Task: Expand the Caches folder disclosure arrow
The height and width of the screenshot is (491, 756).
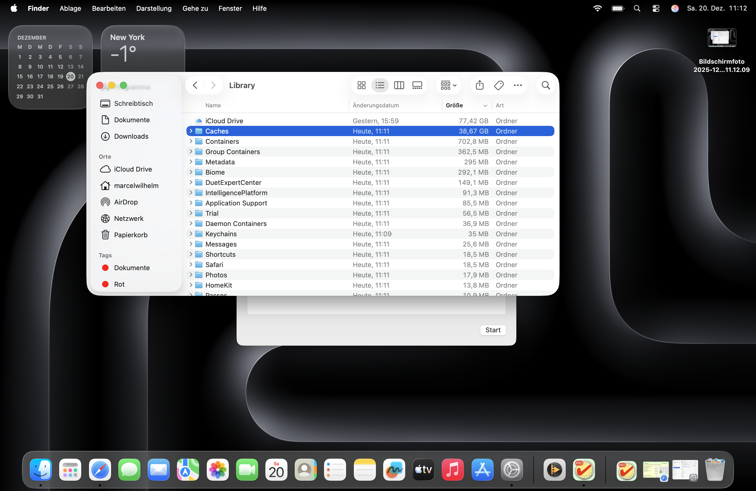Action: click(191, 131)
